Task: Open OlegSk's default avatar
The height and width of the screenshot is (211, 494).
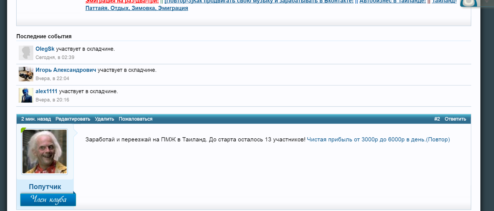Action: (x=26, y=53)
